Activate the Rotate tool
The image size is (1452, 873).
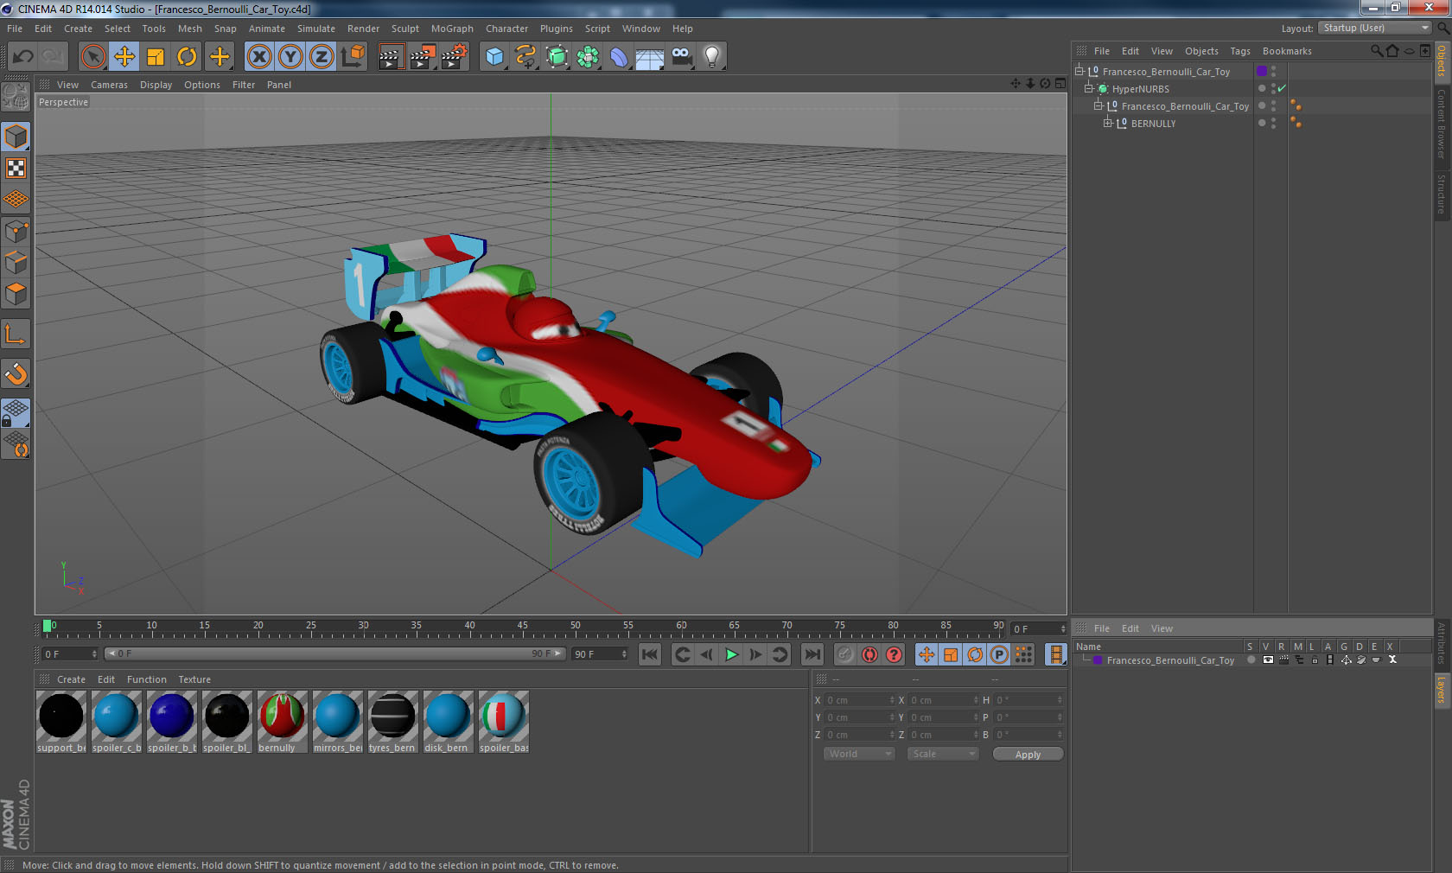(187, 57)
